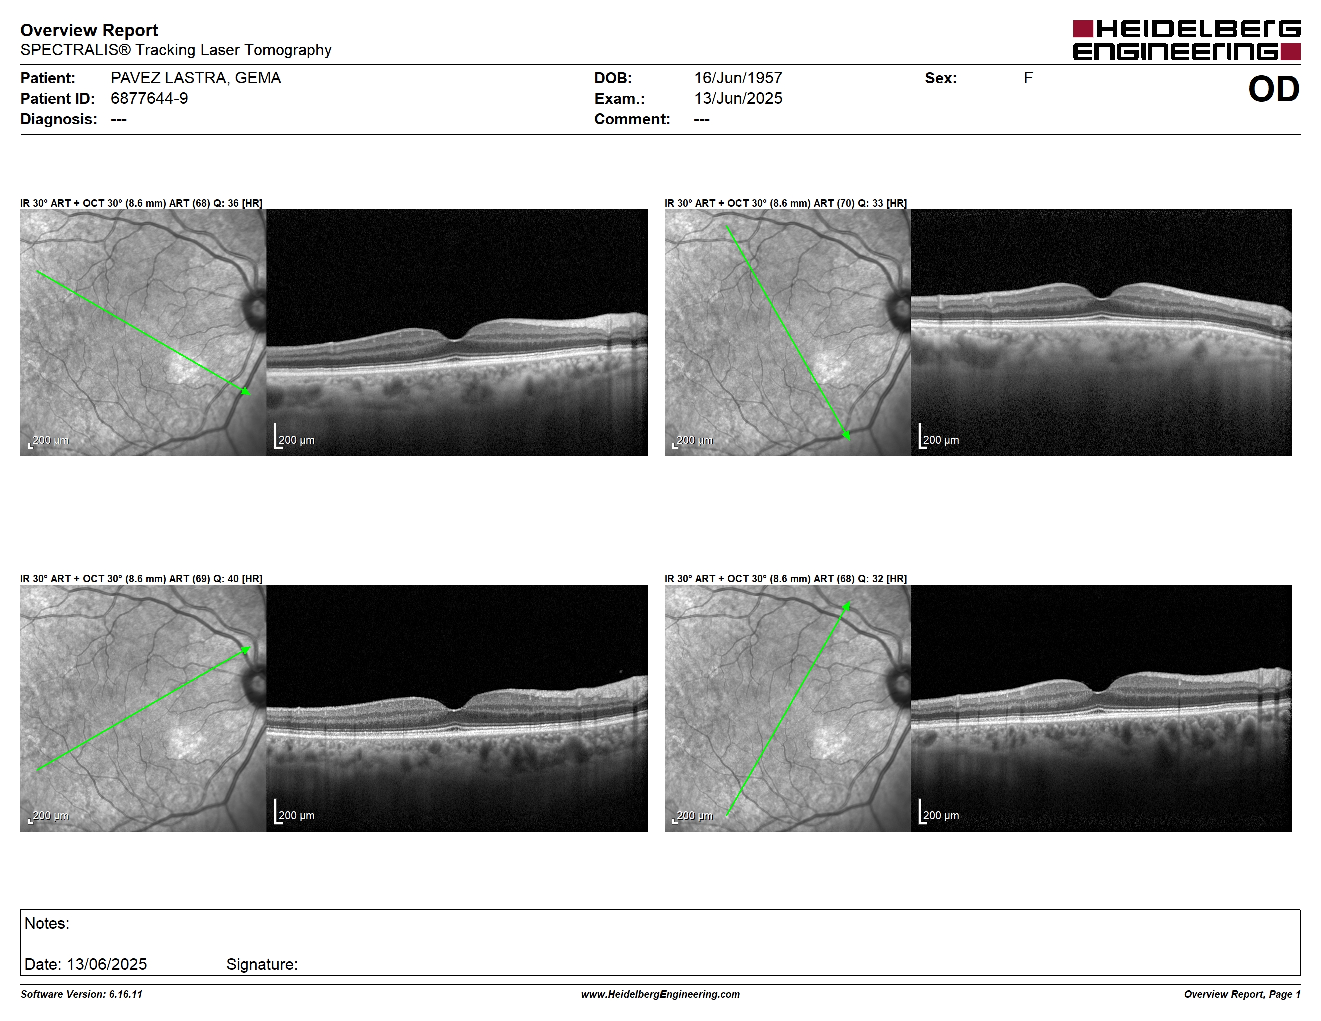Screen dimensions: 1321x1021
Task: Click patient name PAVEZ LASTRA, GEMA
Action: (195, 78)
